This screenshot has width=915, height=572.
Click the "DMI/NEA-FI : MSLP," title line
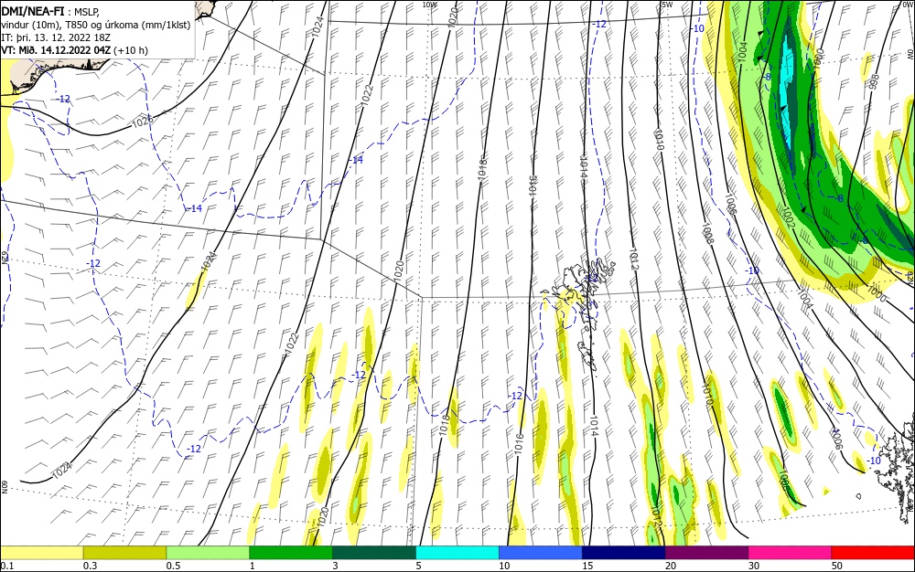(50, 11)
